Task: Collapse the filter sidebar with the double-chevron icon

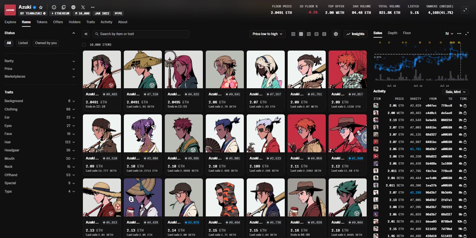Action: tap(86, 34)
